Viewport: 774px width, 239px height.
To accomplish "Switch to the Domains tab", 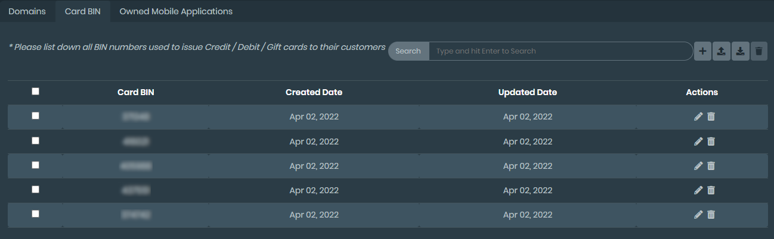I will [27, 11].
